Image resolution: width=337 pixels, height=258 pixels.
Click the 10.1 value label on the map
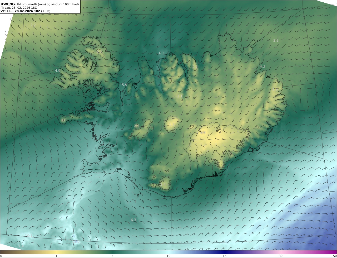28,236
